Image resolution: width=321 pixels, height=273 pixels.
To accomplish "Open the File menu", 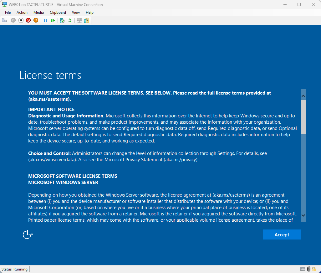I will [8, 13].
